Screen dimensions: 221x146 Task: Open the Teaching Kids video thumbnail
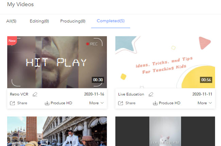click(165, 62)
